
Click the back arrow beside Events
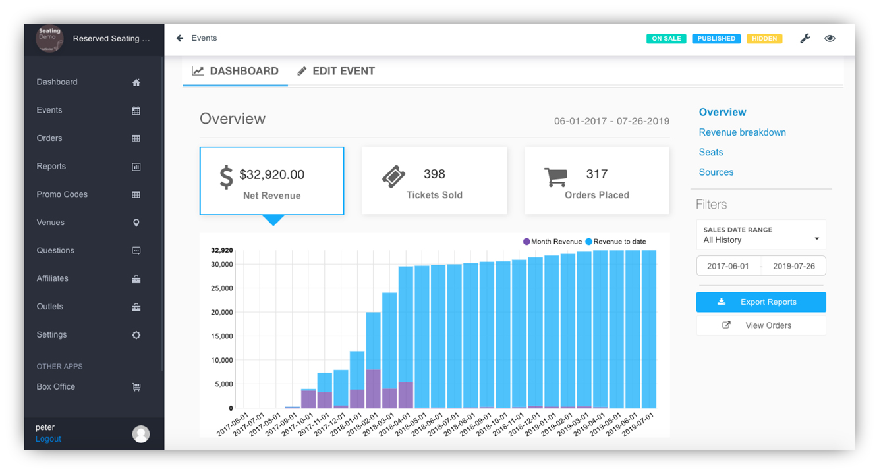point(180,38)
